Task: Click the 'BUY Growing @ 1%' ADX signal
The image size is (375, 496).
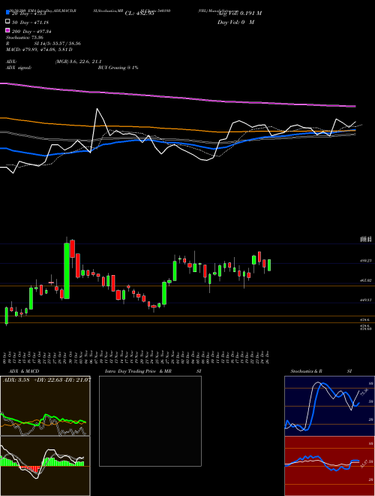Action: pyautogui.click(x=118, y=68)
